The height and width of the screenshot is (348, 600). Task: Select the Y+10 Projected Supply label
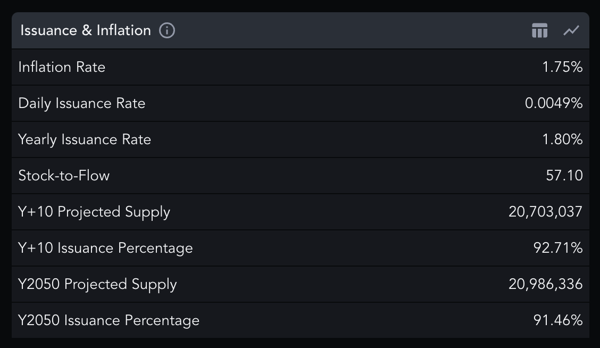(x=94, y=212)
